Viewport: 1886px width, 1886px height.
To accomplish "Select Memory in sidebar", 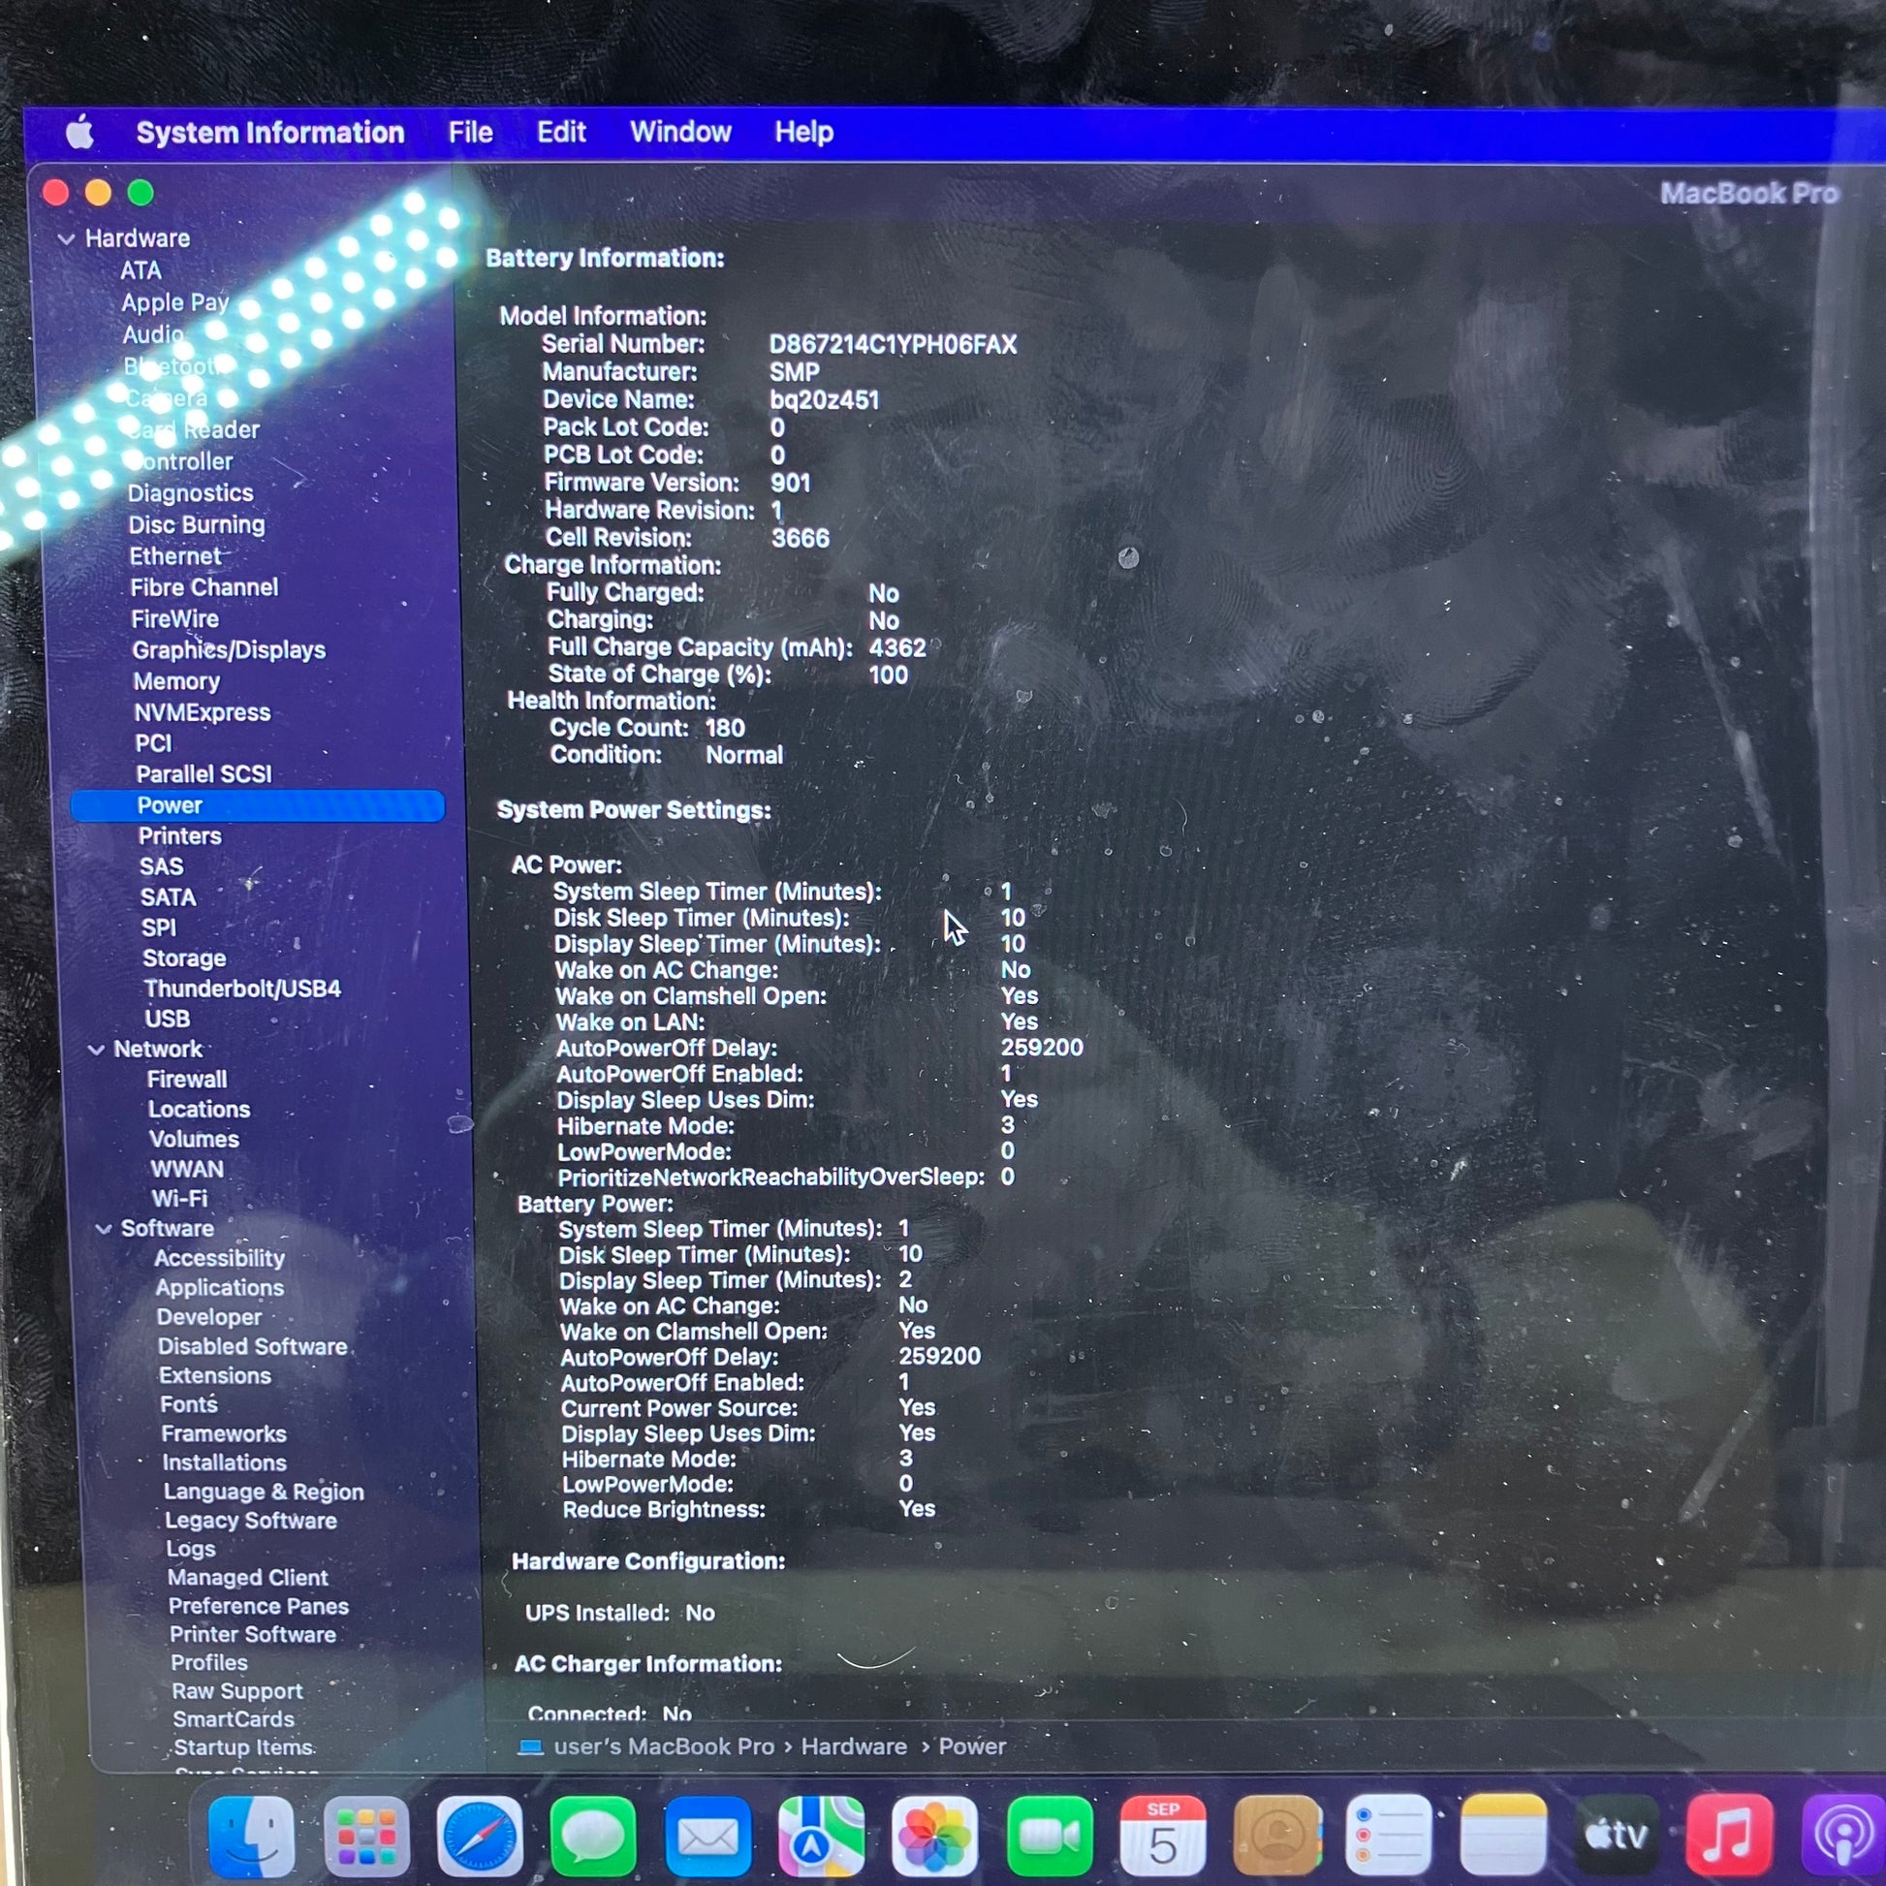I will coord(176,681).
